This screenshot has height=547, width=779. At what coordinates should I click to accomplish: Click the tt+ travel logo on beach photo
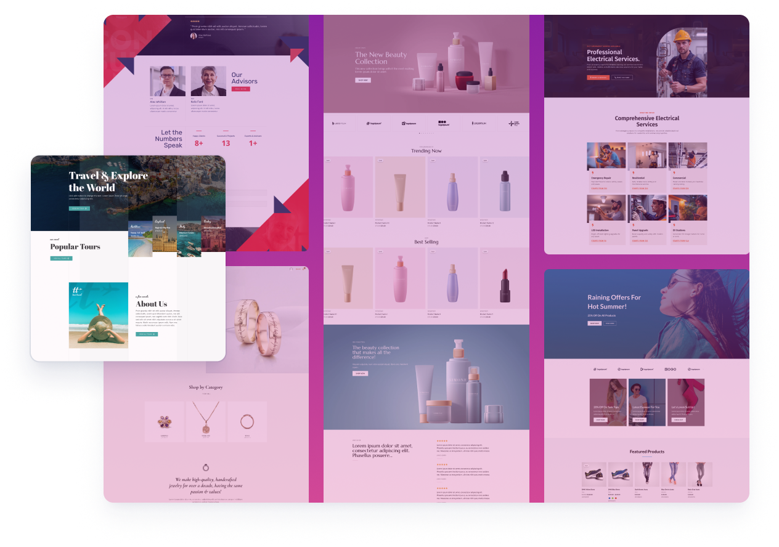(x=77, y=291)
